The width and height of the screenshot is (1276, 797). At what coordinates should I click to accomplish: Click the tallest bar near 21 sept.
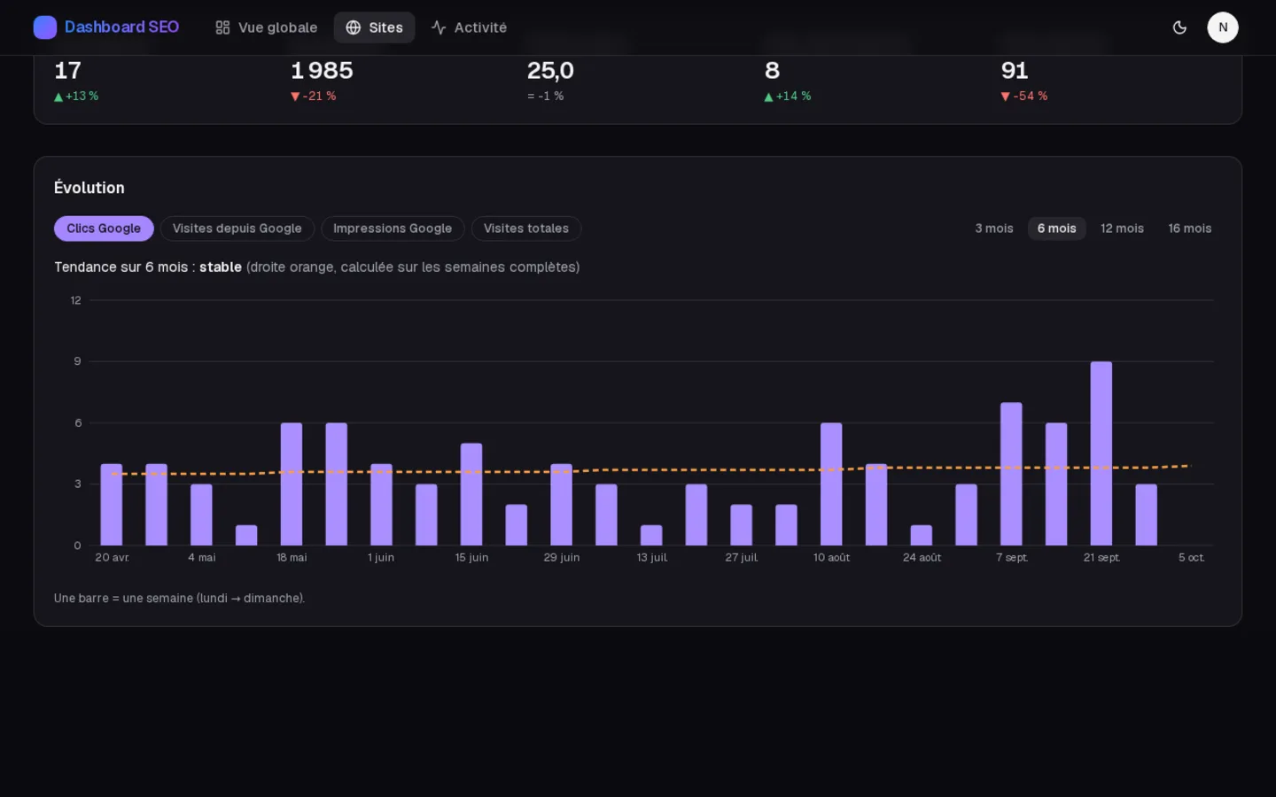[1101, 453]
